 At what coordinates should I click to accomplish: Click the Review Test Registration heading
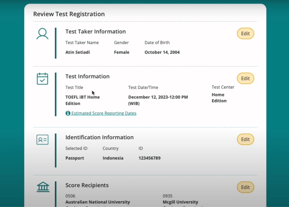(69, 14)
